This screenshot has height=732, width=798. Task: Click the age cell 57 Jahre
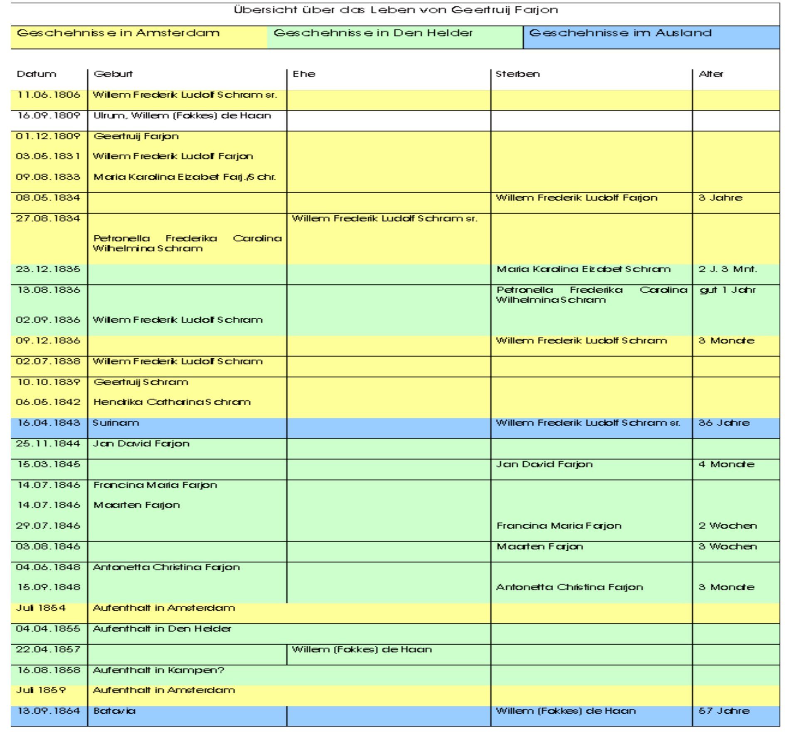[724, 711]
